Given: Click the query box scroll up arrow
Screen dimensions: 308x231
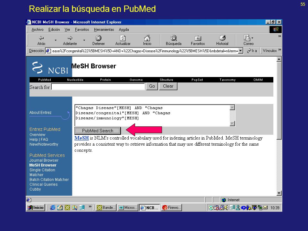Looking at the screenshot, I should point(232,107).
